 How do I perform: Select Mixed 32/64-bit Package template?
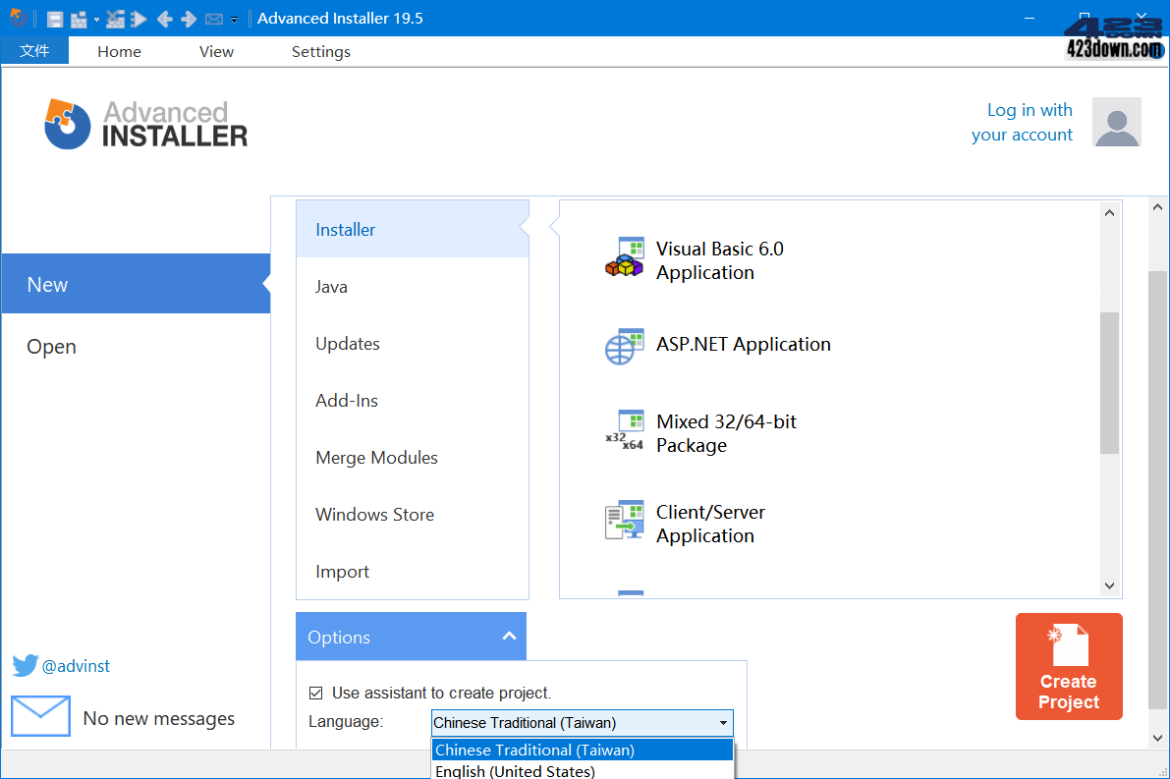coord(726,432)
